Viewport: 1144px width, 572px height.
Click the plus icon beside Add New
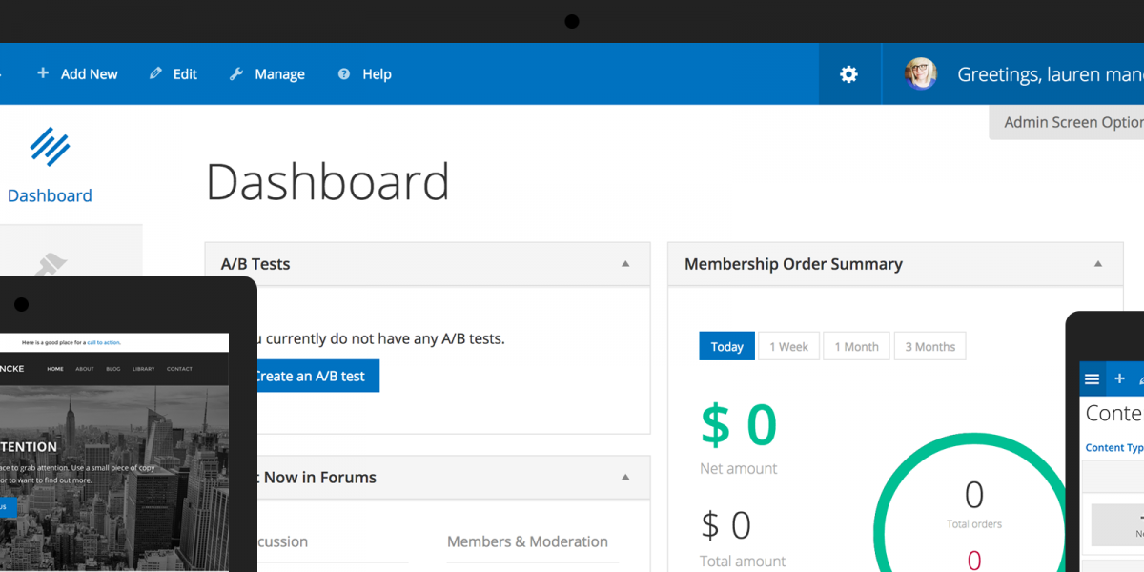[x=43, y=73]
